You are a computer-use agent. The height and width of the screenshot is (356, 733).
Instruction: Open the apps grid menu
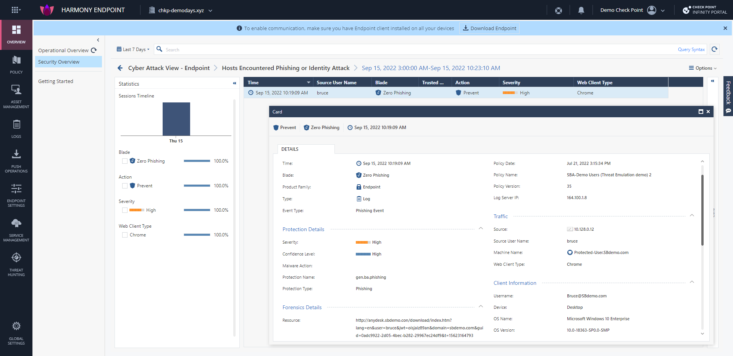(15, 10)
